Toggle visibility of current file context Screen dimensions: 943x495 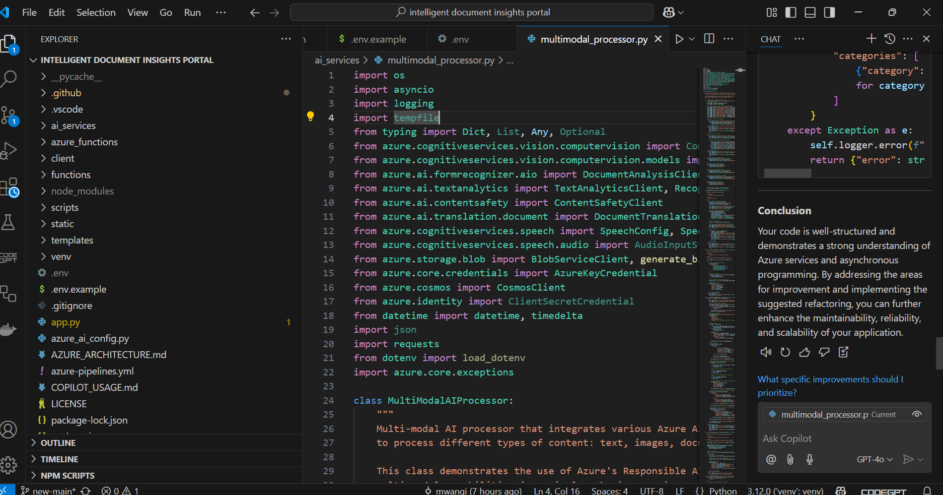coord(917,414)
